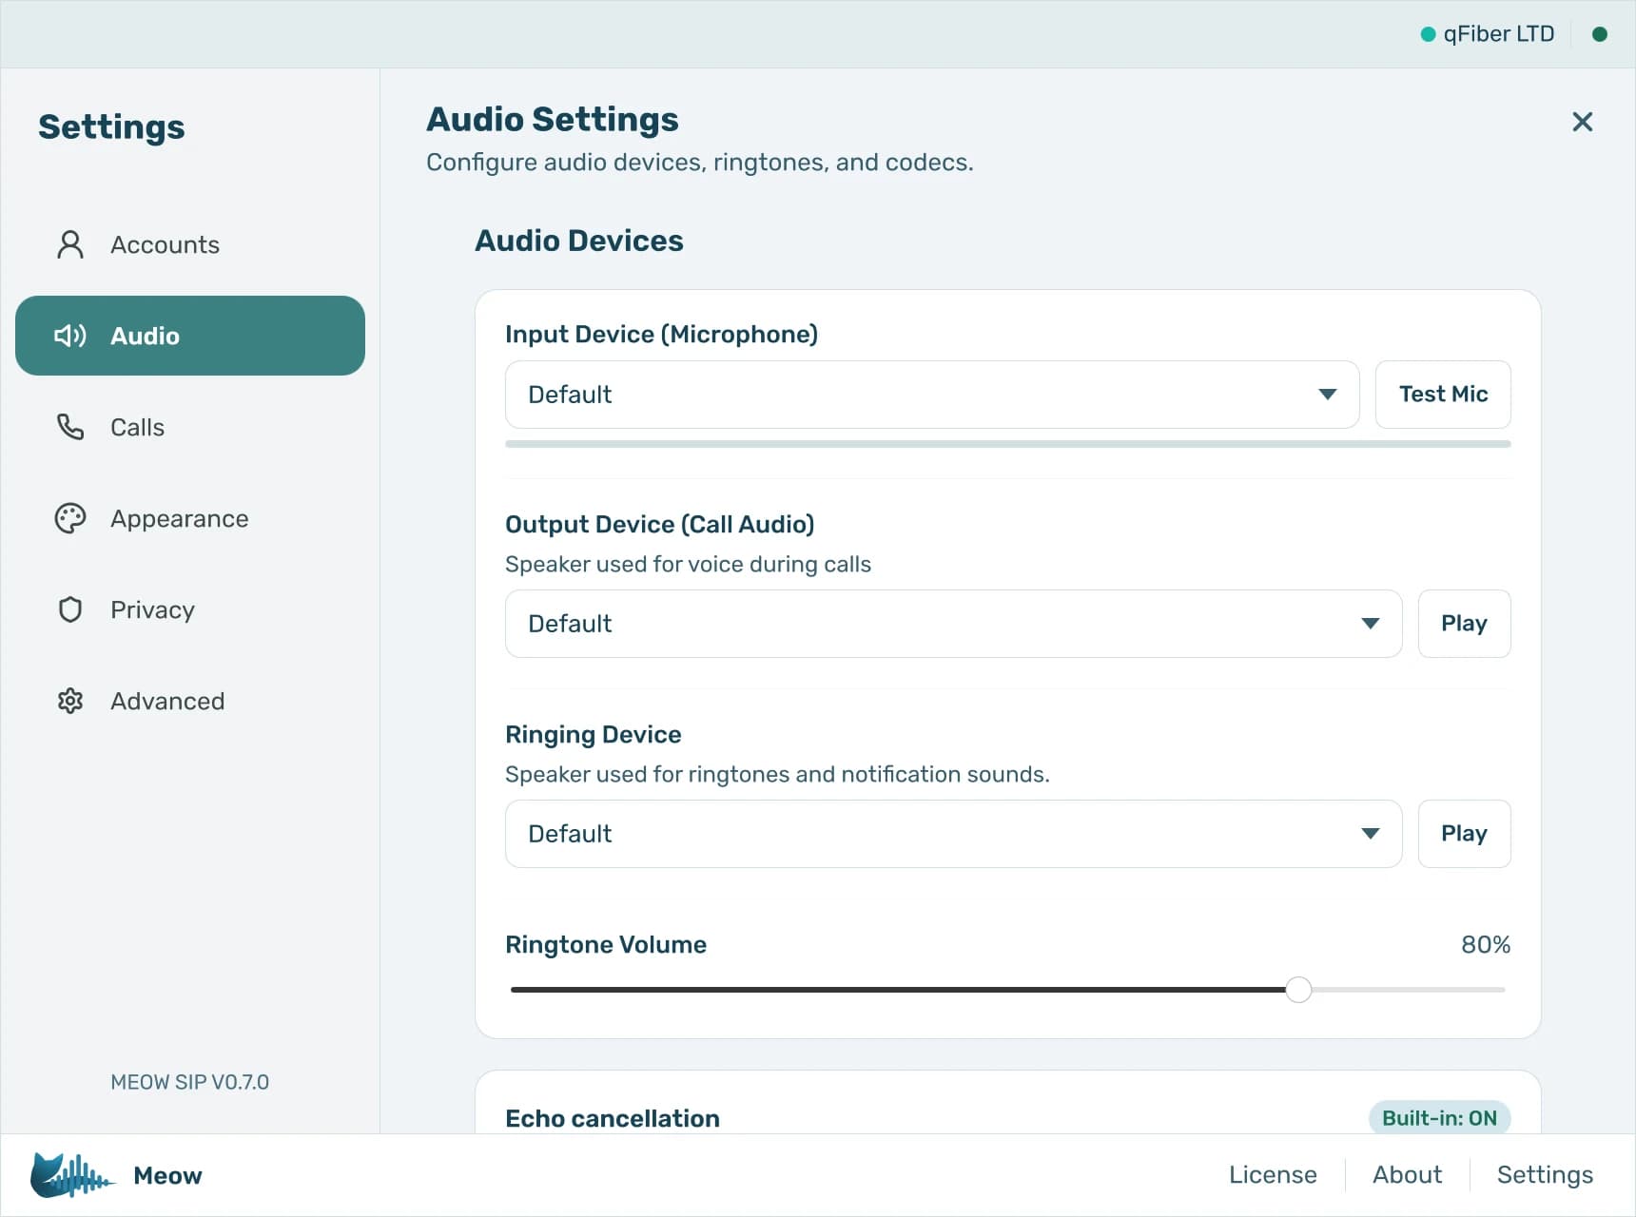Click the Accounts person icon

(70, 244)
